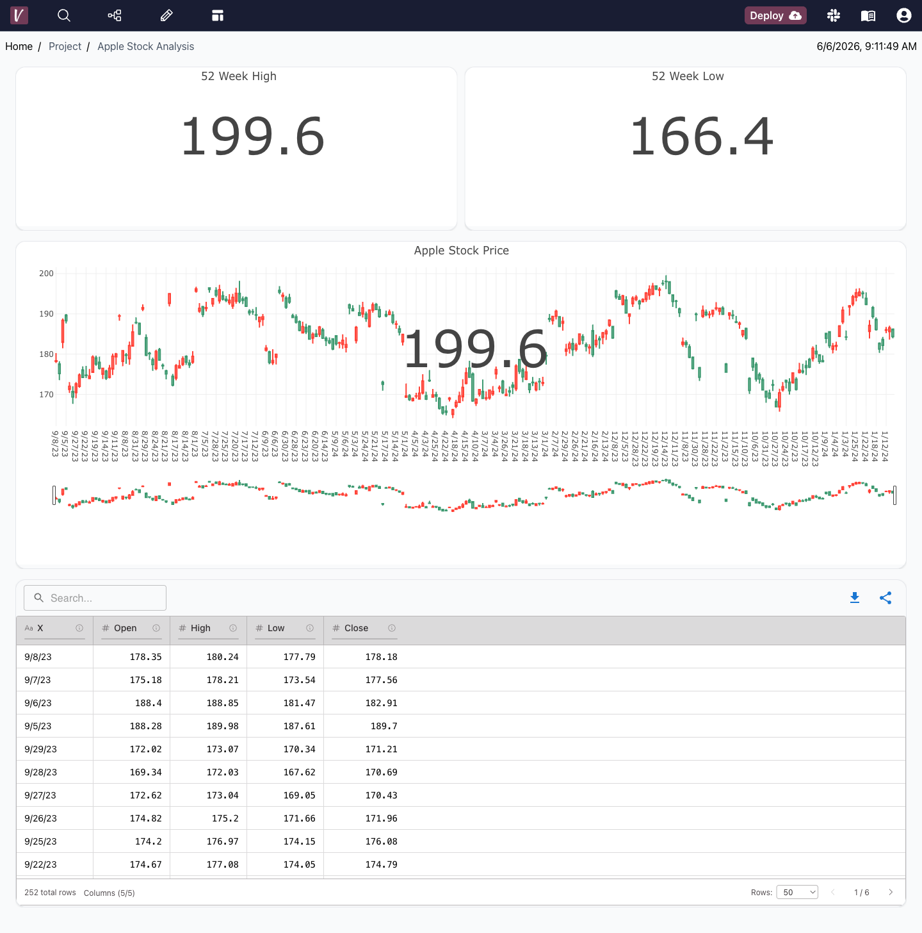The height and width of the screenshot is (933, 922).
Task: Select Close value 174.79
Action: tap(381, 864)
